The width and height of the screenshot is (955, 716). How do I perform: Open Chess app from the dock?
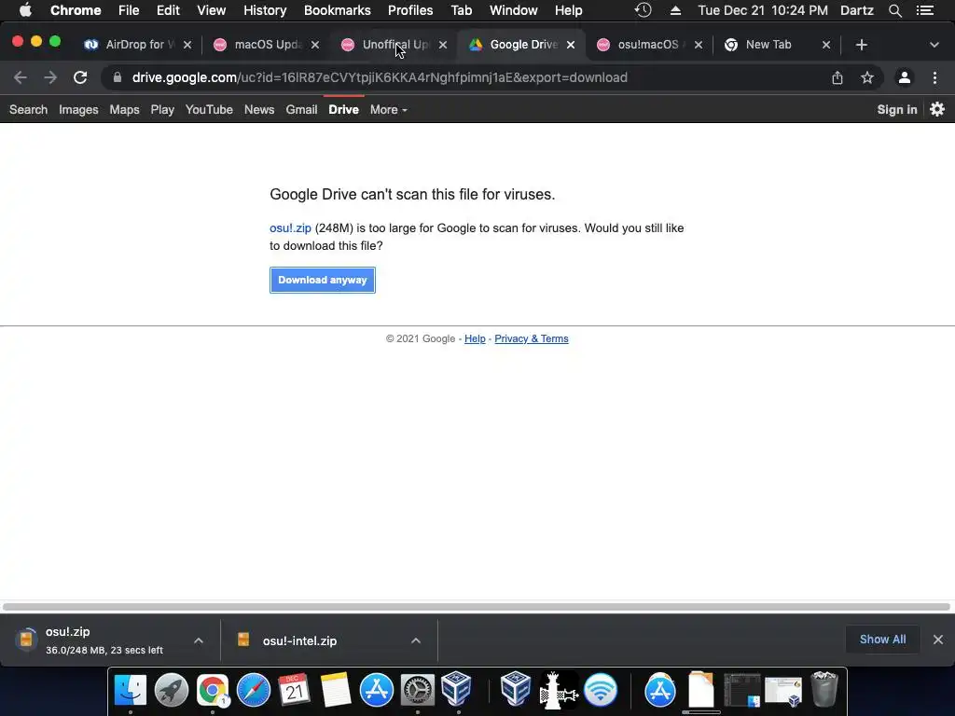559,690
